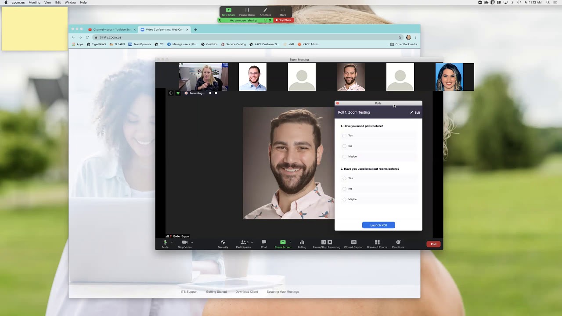Click the green encryption shield icon
Screen dimensions: 562x316
click(178, 93)
